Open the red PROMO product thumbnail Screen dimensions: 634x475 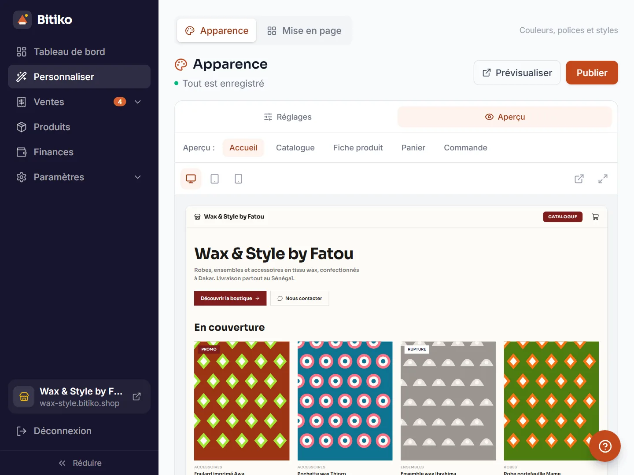pyautogui.click(x=242, y=401)
